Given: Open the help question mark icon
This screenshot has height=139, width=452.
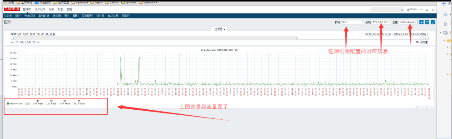Looking at the screenshot, I should click(421, 10).
